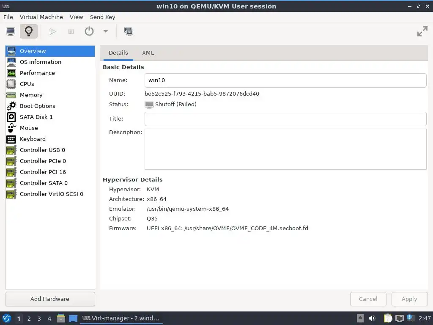433x325 pixels.
Task: Select Controller PCI 16 card icon
Action: pyautogui.click(x=11, y=172)
